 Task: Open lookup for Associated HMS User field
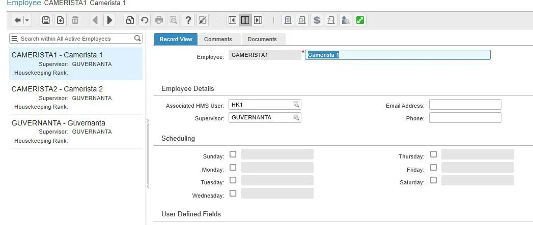point(296,105)
